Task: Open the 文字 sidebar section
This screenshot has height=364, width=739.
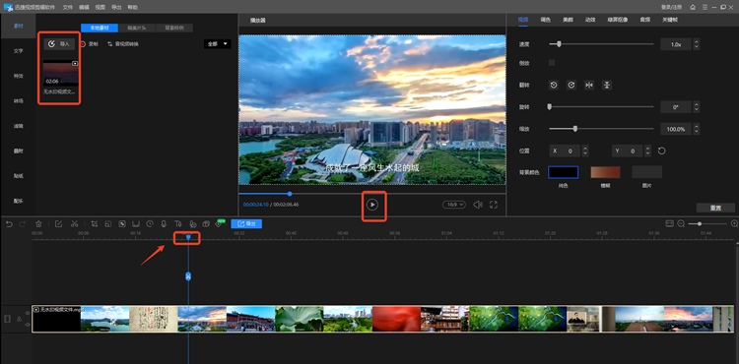Action: (18, 51)
